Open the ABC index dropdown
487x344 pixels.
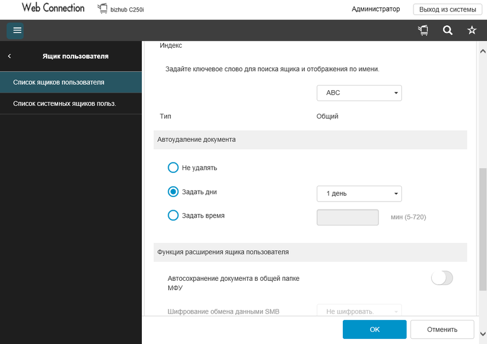[359, 93]
